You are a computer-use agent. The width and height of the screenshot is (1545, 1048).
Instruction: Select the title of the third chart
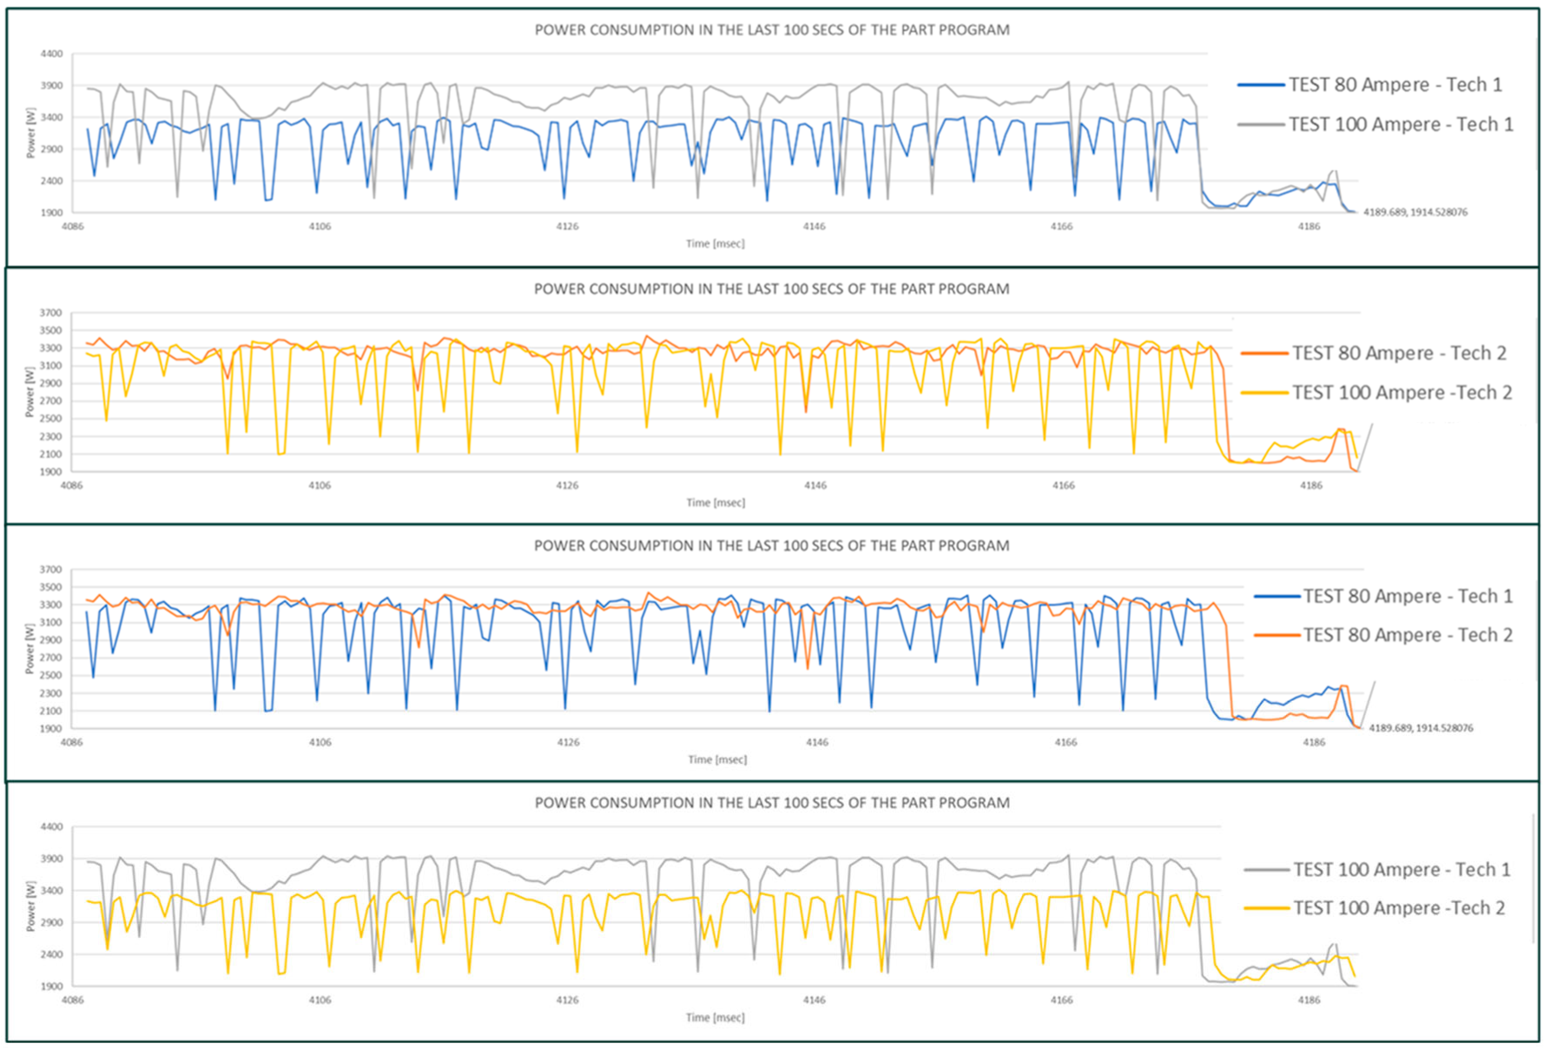coord(772,545)
